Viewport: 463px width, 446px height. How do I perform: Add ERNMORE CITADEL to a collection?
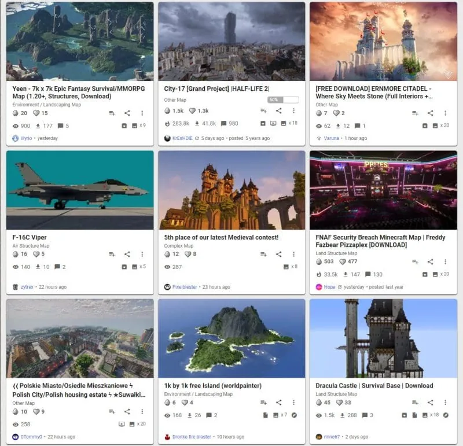point(415,113)
